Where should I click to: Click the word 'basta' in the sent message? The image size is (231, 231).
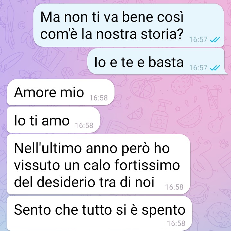166,62
